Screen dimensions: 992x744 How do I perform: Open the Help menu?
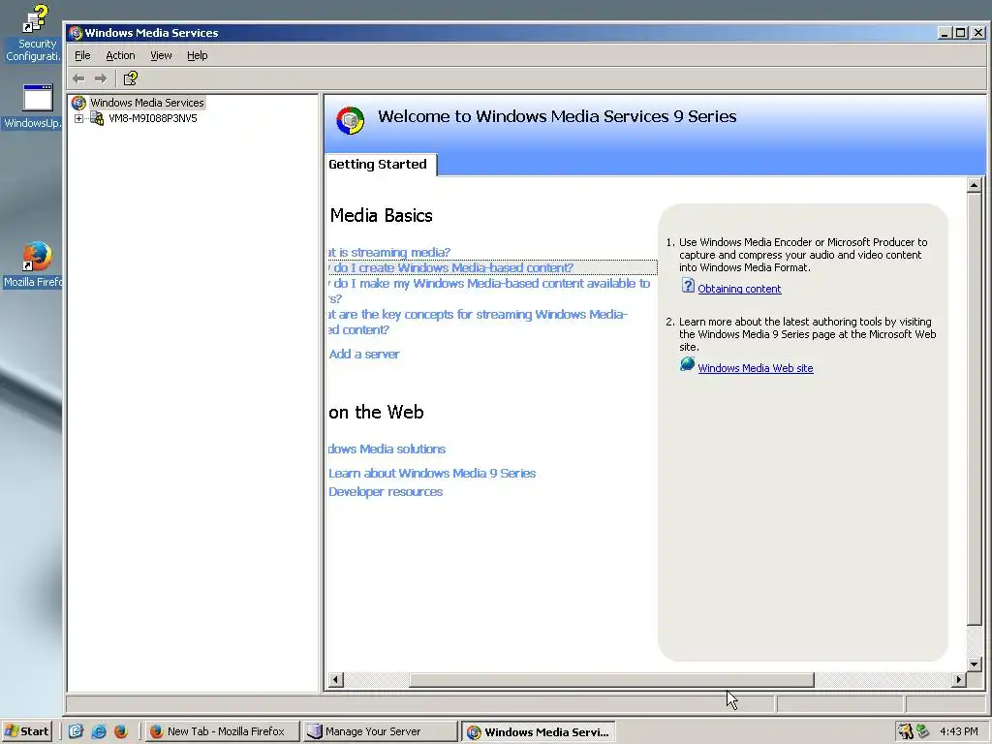pos(198,55)
